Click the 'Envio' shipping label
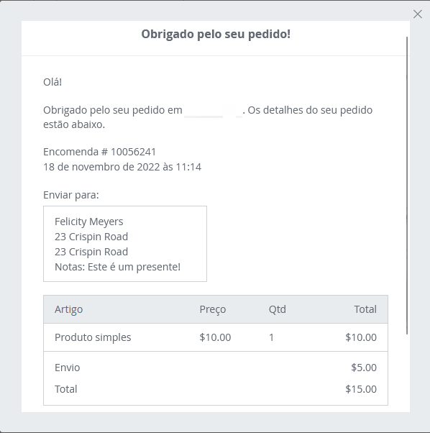The width and height of the screenshot is (430, 433). (68, 368)
